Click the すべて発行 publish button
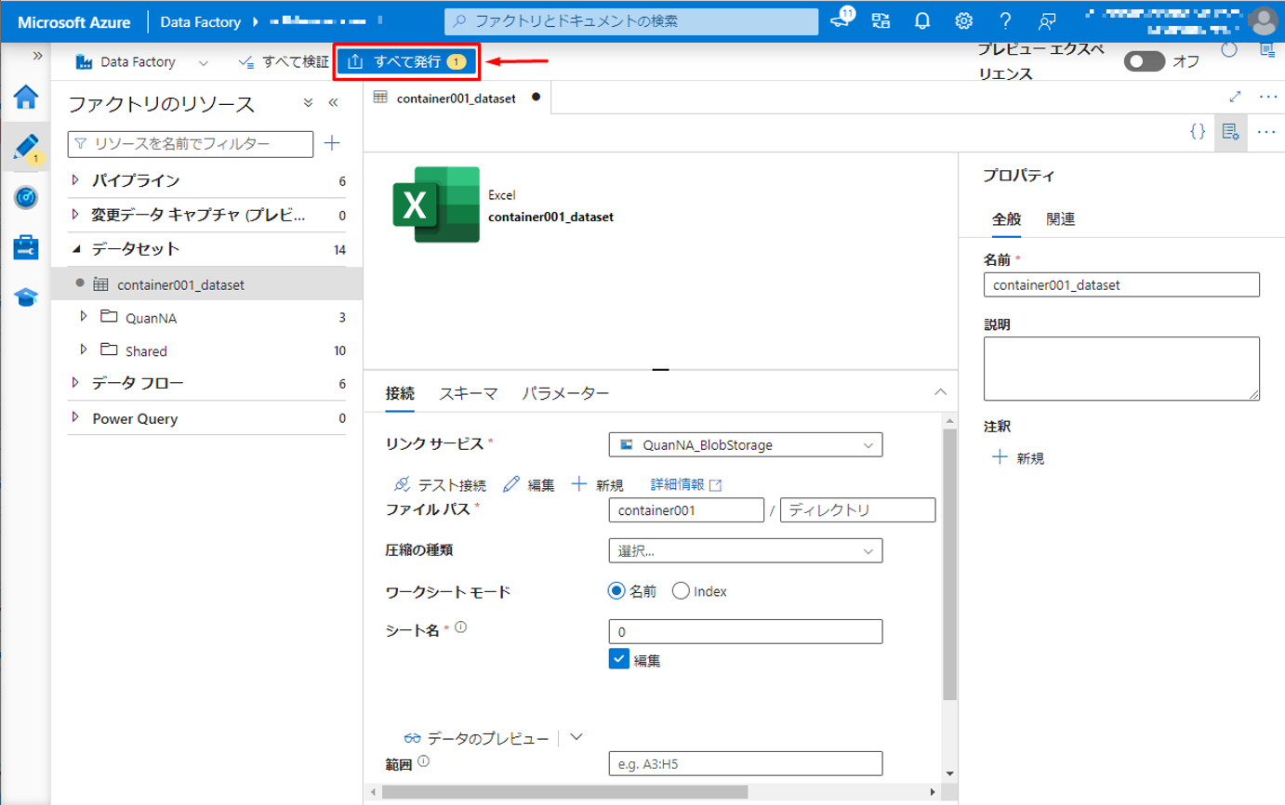 [x=406, y=62]
